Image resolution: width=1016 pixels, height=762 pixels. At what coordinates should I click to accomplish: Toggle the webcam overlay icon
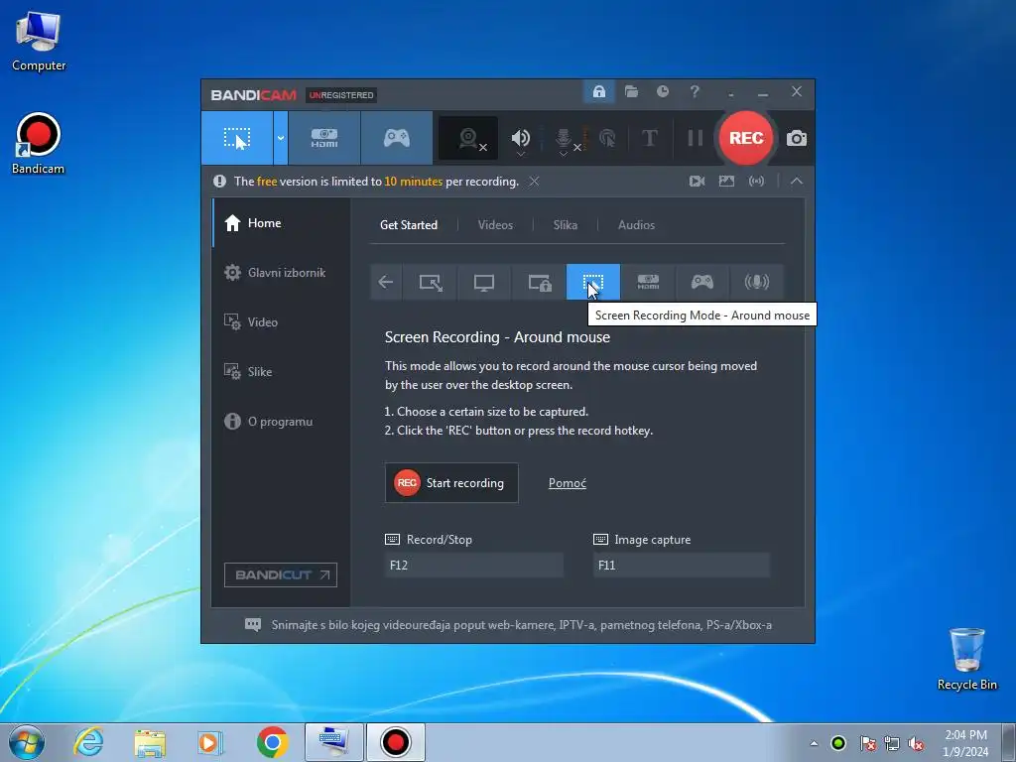(x=469, y=138)
